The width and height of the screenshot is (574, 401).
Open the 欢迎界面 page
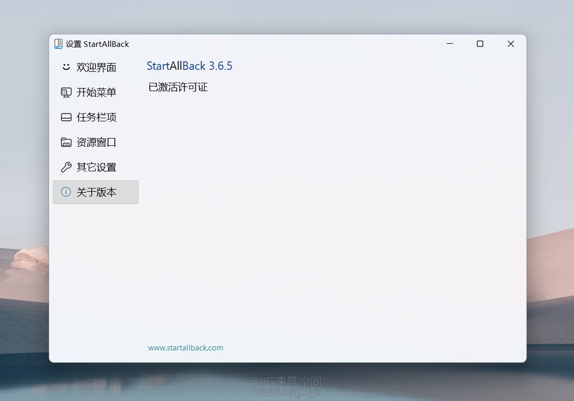95,67
